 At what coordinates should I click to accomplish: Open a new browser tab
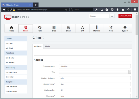[36, 5]
